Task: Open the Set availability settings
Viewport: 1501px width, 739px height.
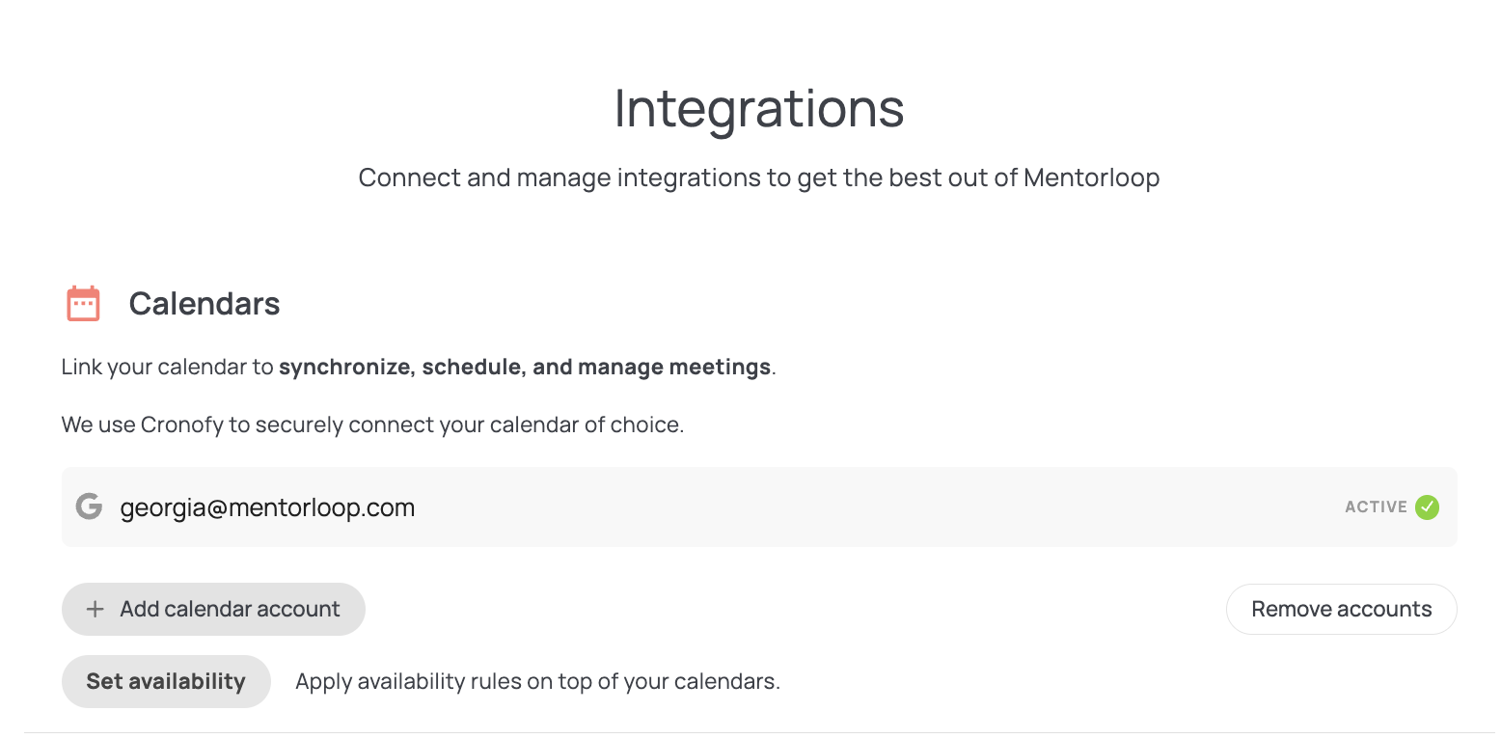Action: coord(166,681)
